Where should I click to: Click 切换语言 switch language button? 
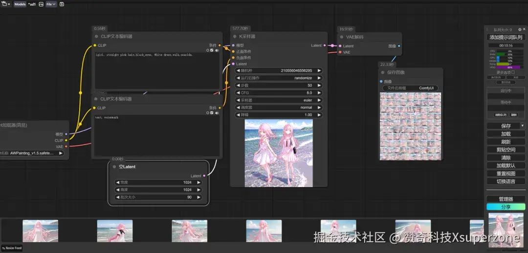tap(506, 181)
